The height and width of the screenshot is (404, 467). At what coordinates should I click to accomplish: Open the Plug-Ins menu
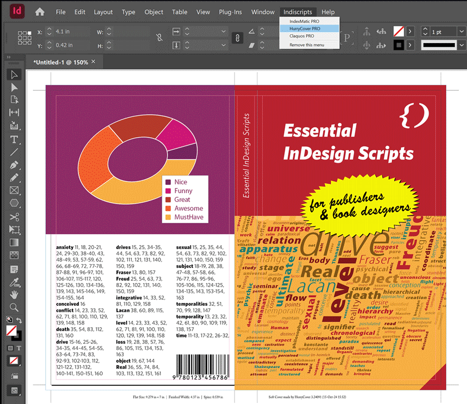tap(230, 12)
